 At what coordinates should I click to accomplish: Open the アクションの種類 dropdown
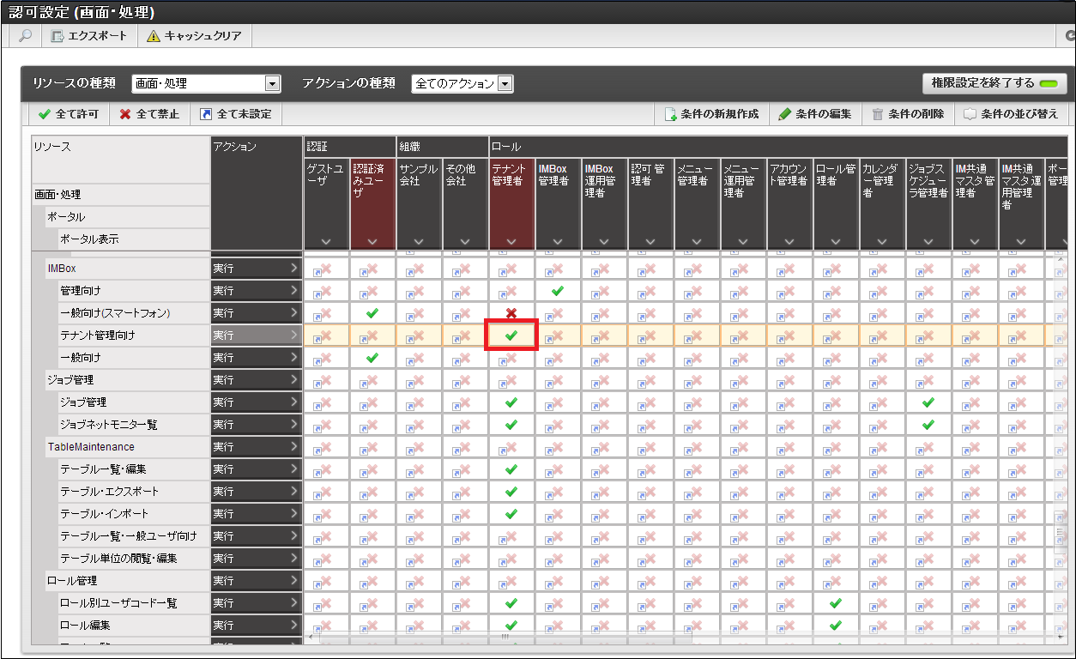[462, 84]
